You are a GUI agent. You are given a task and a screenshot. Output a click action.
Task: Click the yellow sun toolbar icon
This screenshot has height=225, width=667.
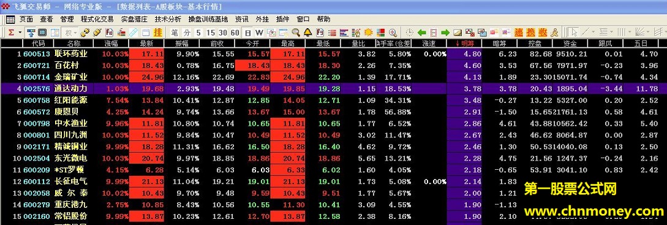point(368,32)
